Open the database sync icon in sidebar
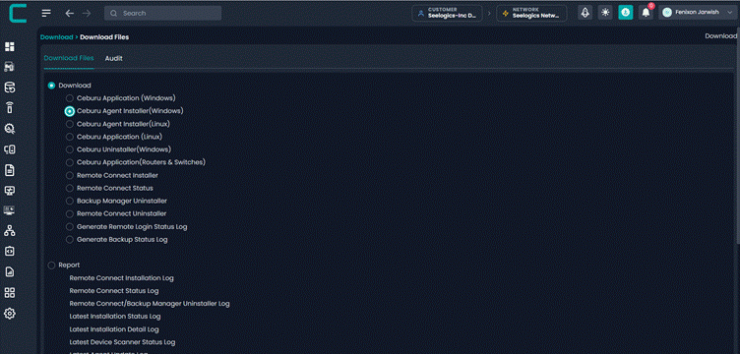 (10, 88)
